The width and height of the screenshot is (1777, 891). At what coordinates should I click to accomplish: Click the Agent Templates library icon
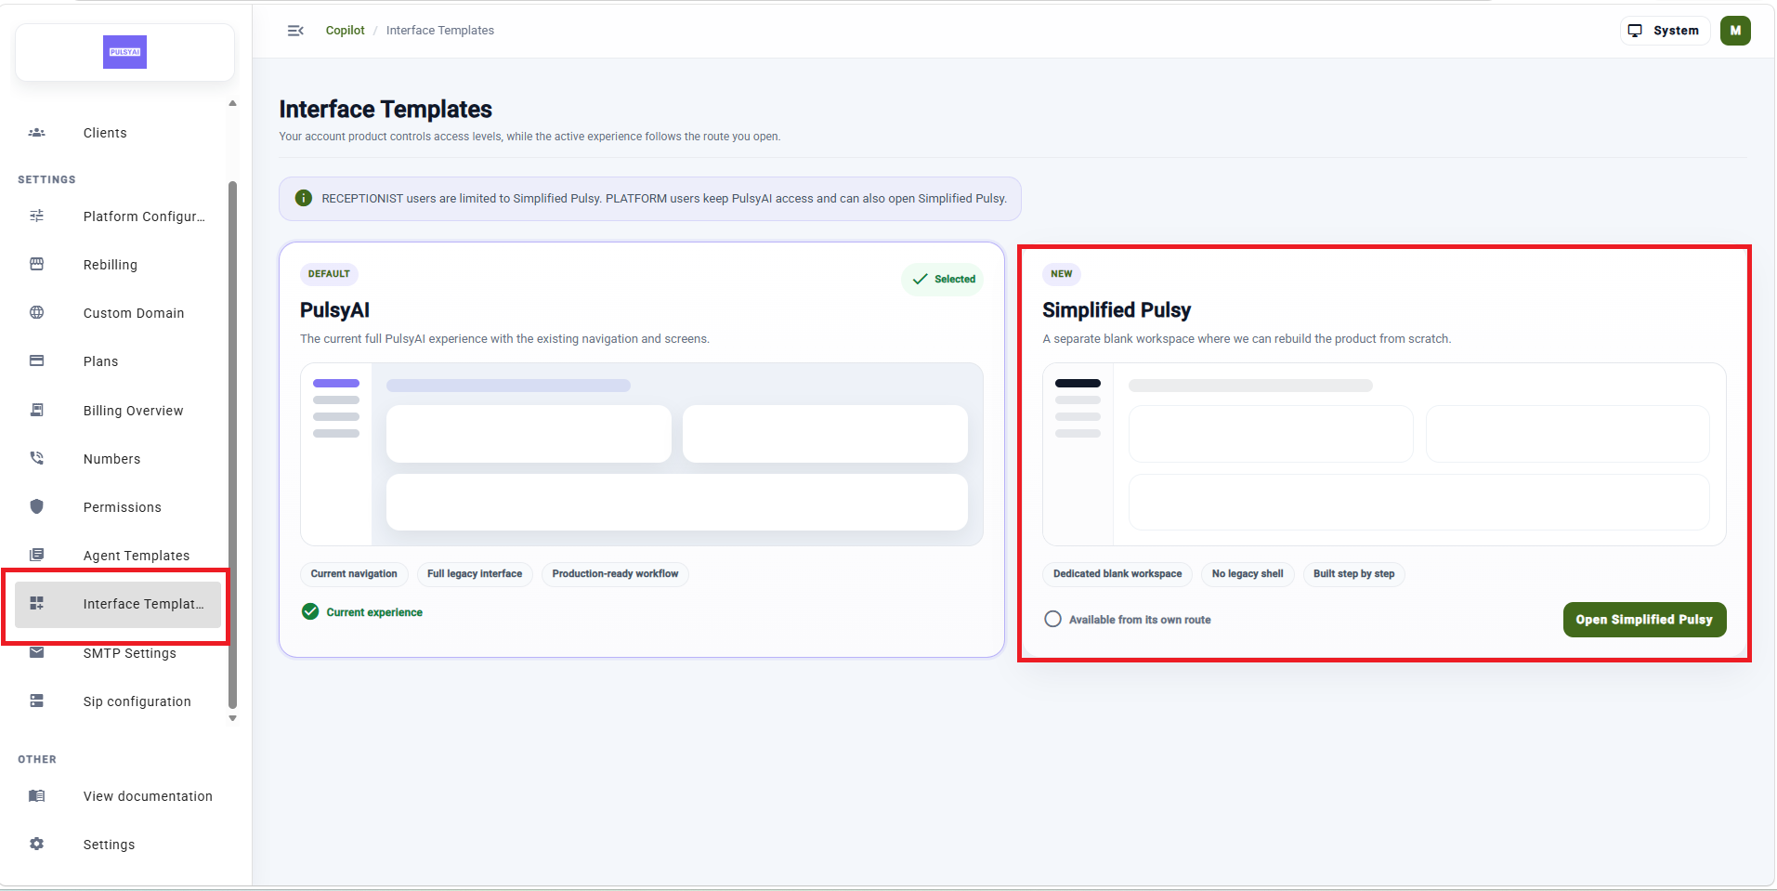pos(36,556)
